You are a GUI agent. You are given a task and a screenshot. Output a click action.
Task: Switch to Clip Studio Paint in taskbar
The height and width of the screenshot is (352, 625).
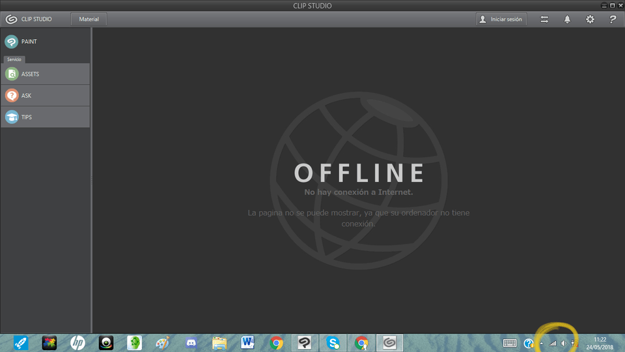(305, 343)
